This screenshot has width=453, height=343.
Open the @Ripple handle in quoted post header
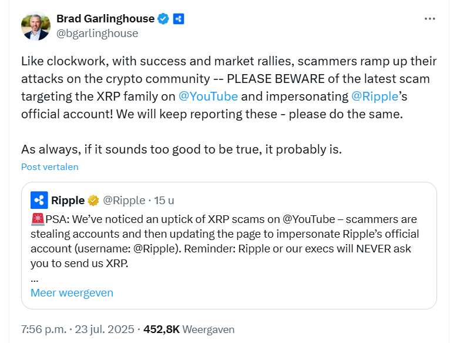point(124,201)
